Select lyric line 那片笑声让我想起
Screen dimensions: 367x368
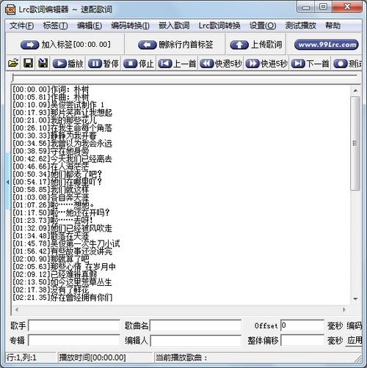point(62,112)
